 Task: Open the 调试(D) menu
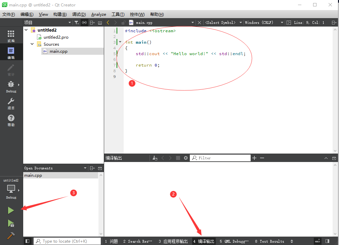pyautogui.click(x=79, y=14)
